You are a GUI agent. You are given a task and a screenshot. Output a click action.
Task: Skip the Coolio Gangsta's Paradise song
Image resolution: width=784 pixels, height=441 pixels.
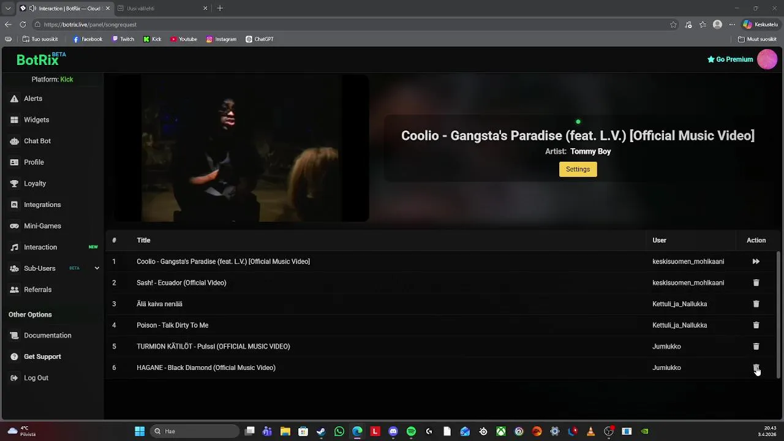tap(756, 262)
